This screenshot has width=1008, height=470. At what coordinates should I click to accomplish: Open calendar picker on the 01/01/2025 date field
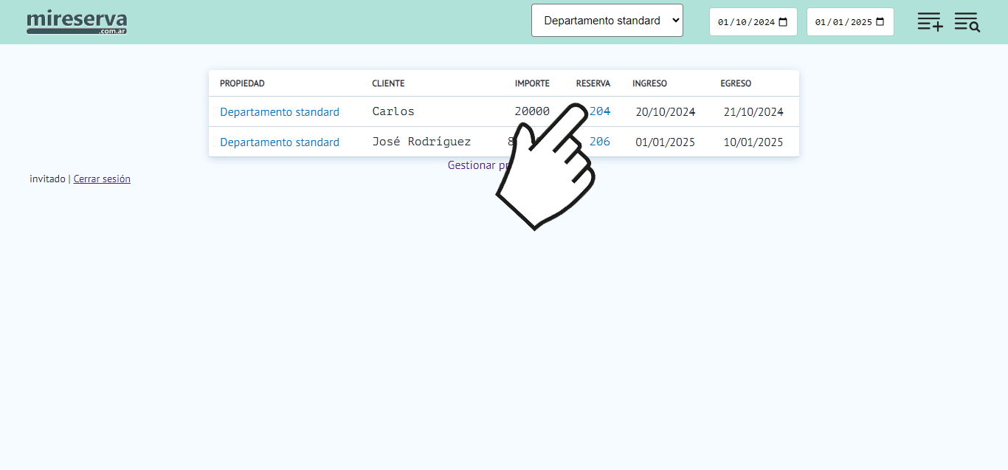880,22
